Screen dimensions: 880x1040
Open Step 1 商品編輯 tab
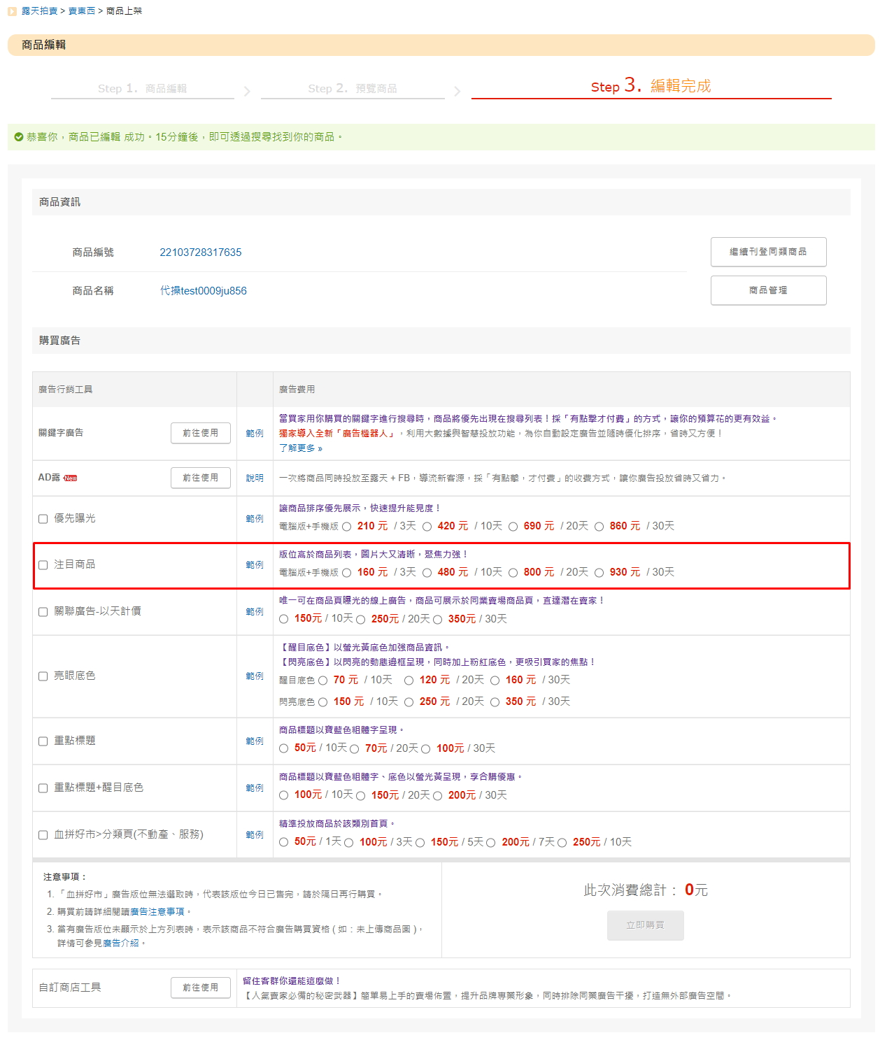[142, 89]
